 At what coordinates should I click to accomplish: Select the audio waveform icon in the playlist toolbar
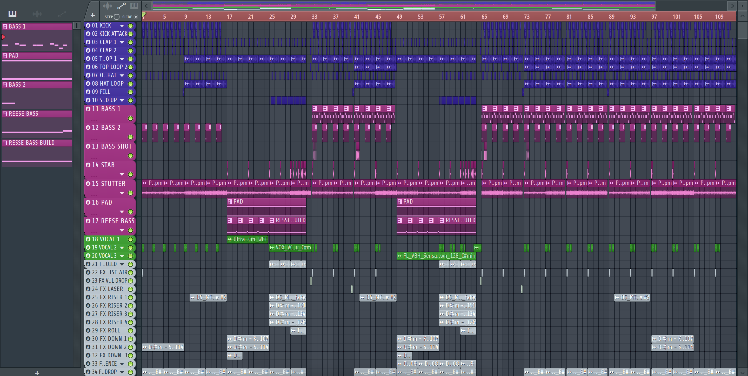pos(107,5)
